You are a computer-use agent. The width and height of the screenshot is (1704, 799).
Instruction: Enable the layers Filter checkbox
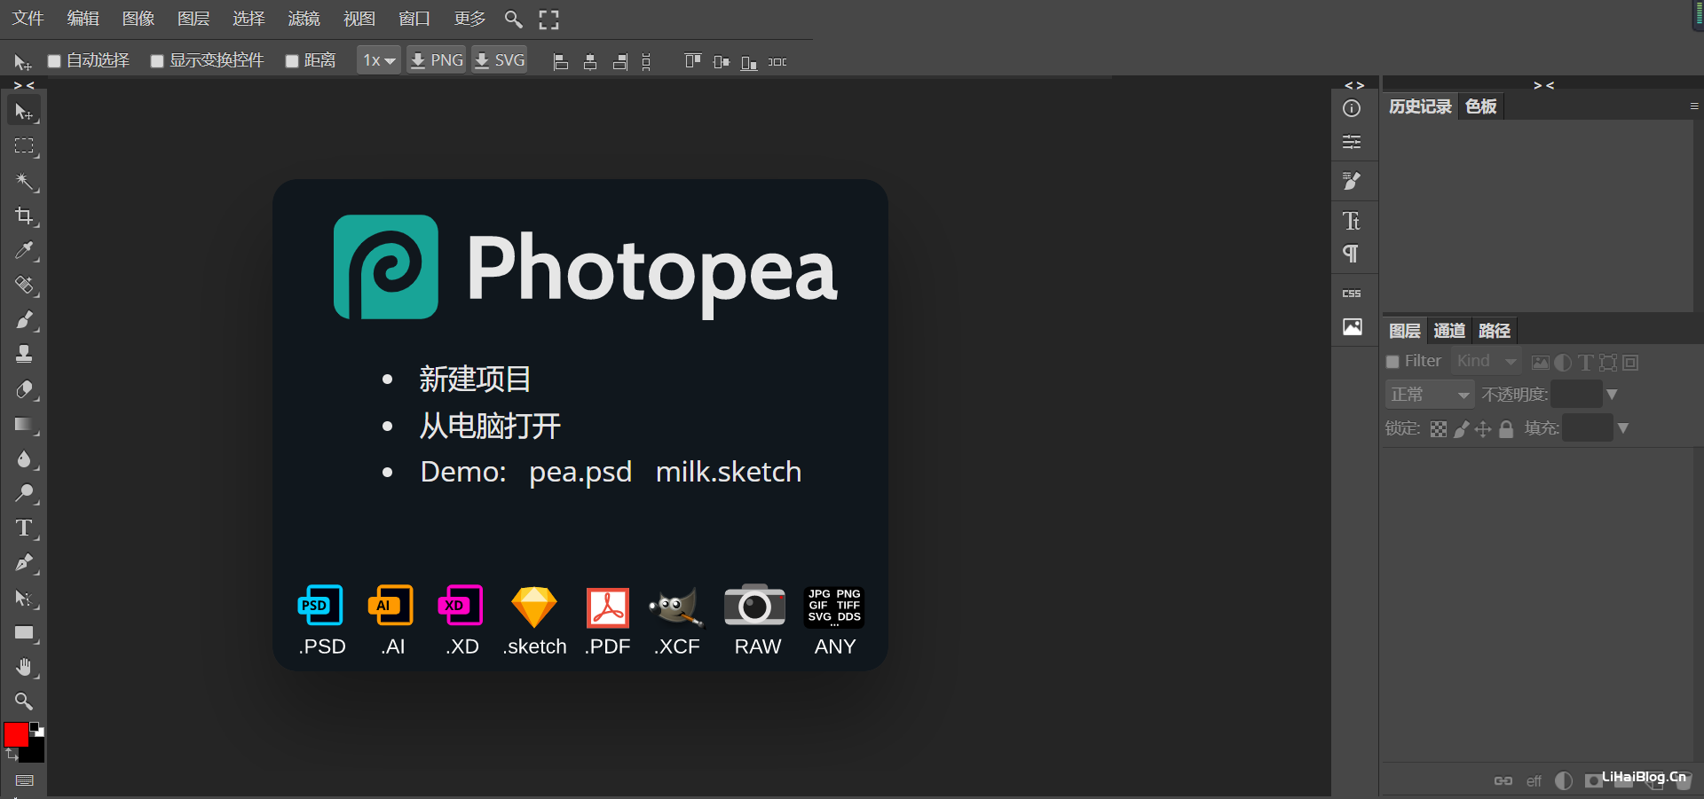[1392, 362]
